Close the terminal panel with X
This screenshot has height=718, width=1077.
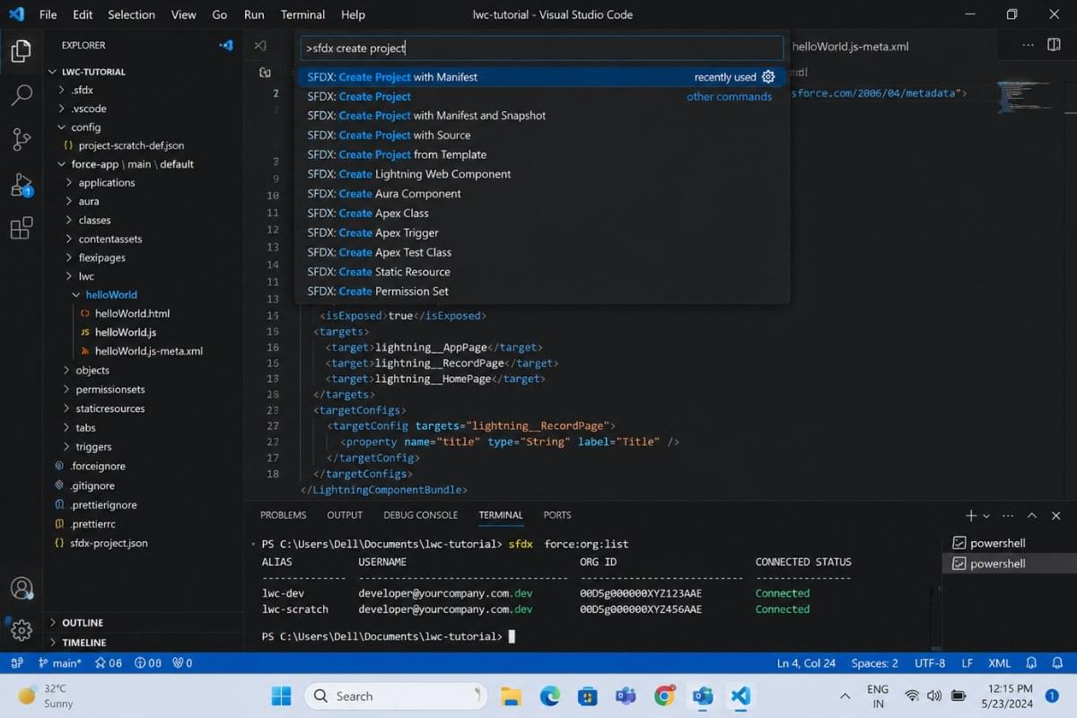(x=1055, y=515)
